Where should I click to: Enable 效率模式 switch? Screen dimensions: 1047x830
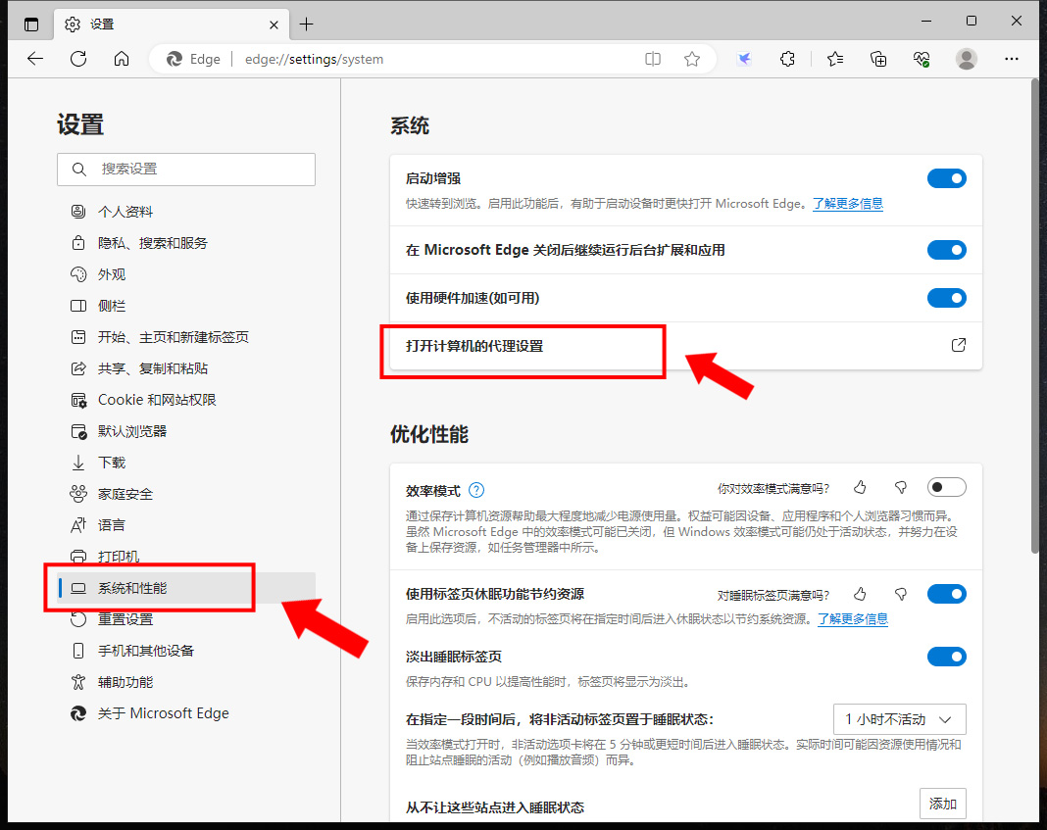pos(946,487)
